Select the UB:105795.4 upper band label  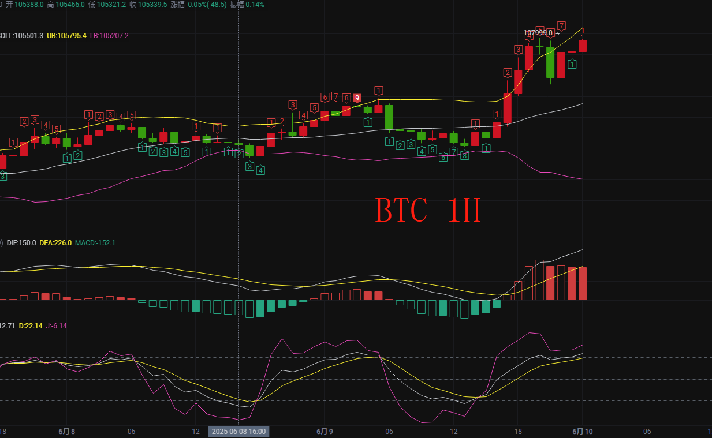click(66, 36)
